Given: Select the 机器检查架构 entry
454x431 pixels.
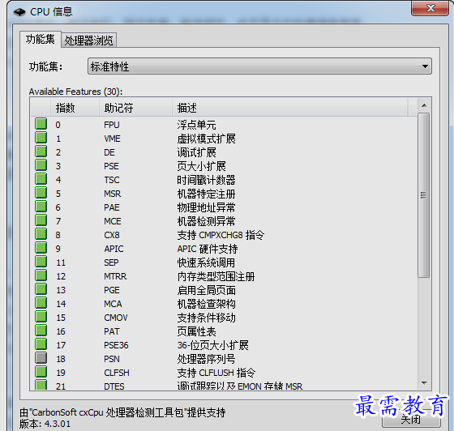Looking at the screenshot, I should (x=206, y=305).
